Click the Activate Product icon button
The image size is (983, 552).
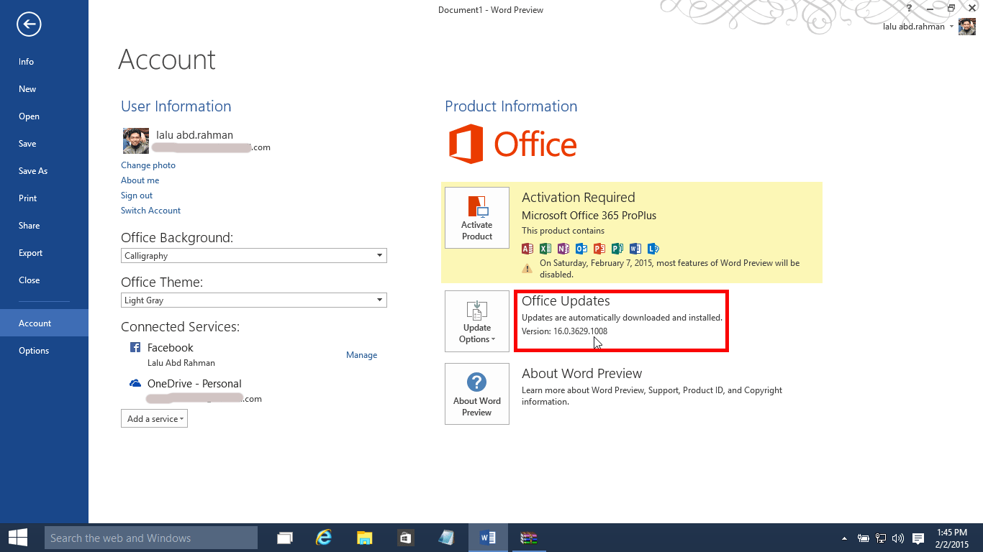pyautogui.click(x=477, y=218)
